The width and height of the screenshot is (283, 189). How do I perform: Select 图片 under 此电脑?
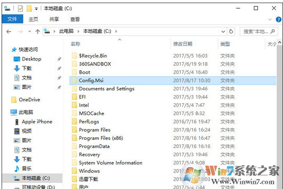[x=27, y=140]
